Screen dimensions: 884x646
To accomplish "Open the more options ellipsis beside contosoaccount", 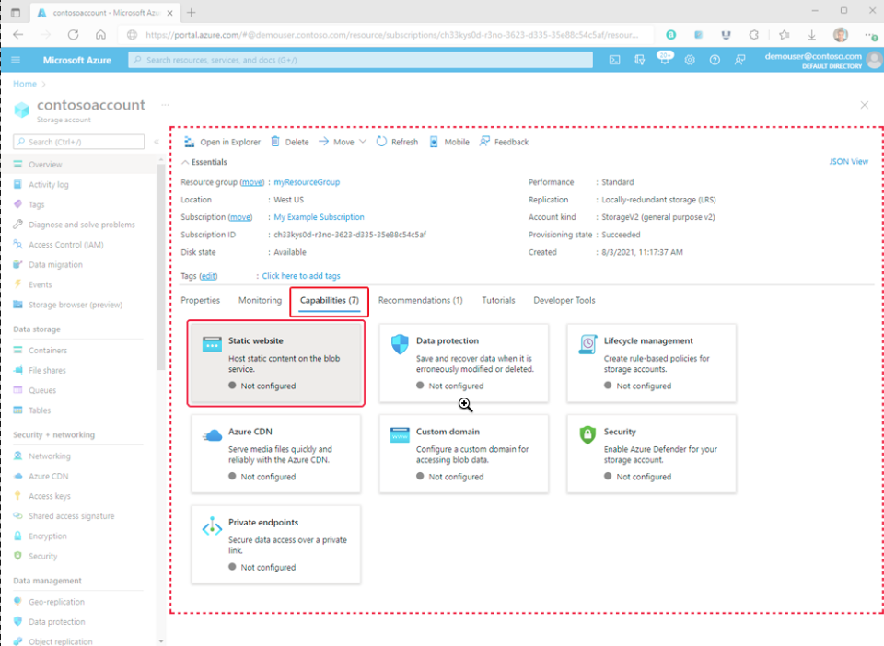I will point(165,105).
